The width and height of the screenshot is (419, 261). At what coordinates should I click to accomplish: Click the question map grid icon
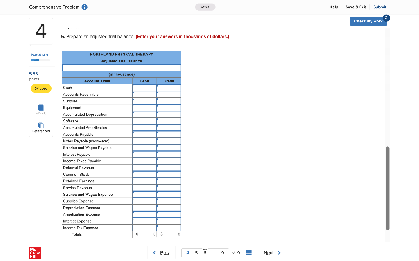[x=249, y=252]
